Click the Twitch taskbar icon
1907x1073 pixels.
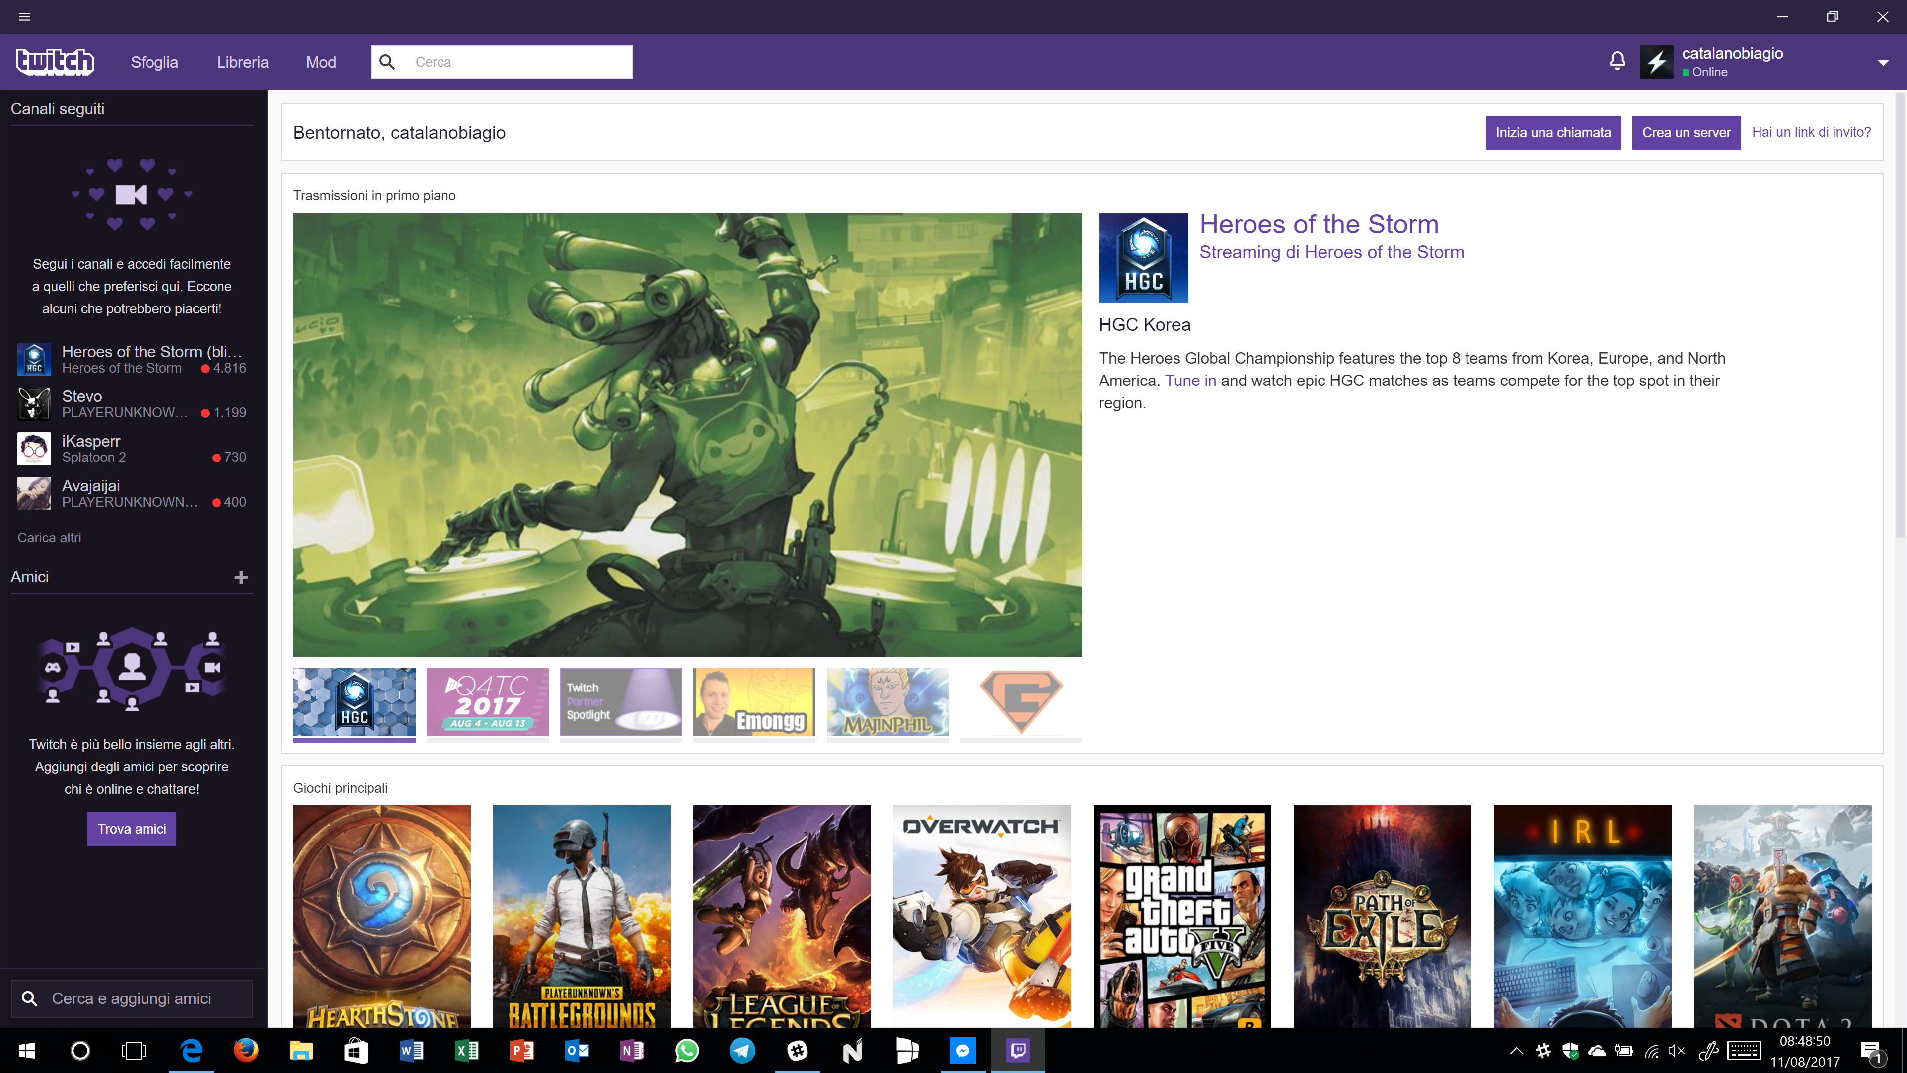[1018, 1050]
